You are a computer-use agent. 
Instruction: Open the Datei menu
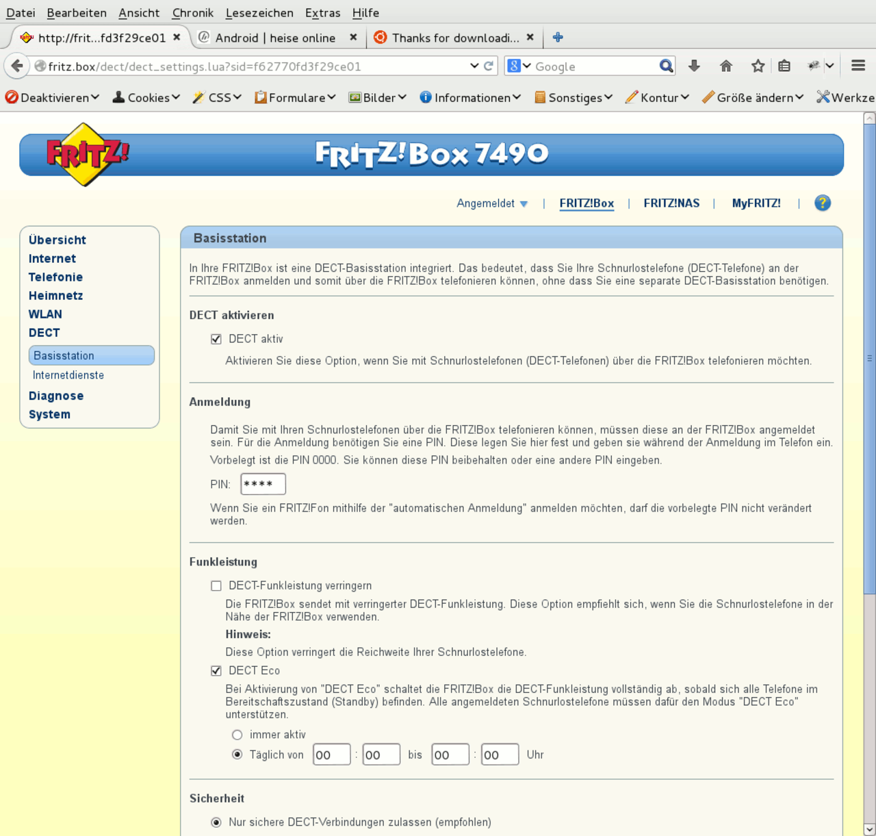[x=21, y=12]
